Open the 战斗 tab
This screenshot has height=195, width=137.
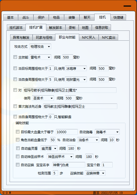[x=26, y=17]
